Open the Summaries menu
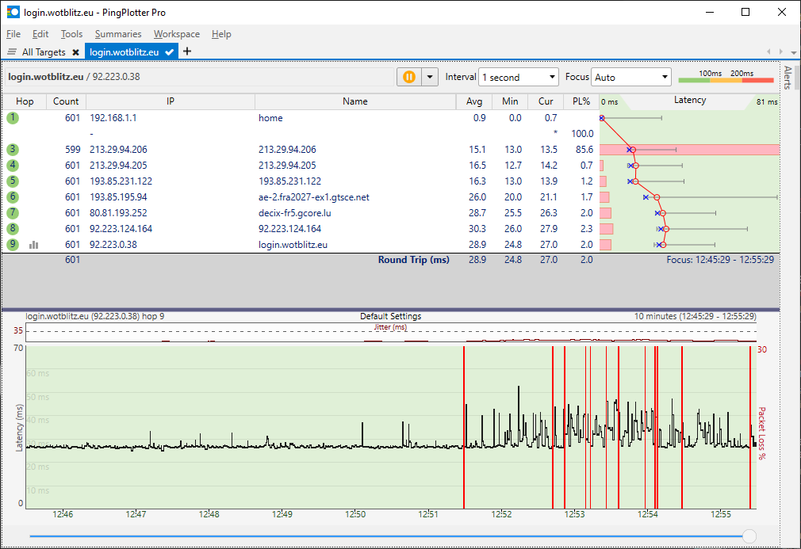The image size is (801, 549). tap(118, 34)
